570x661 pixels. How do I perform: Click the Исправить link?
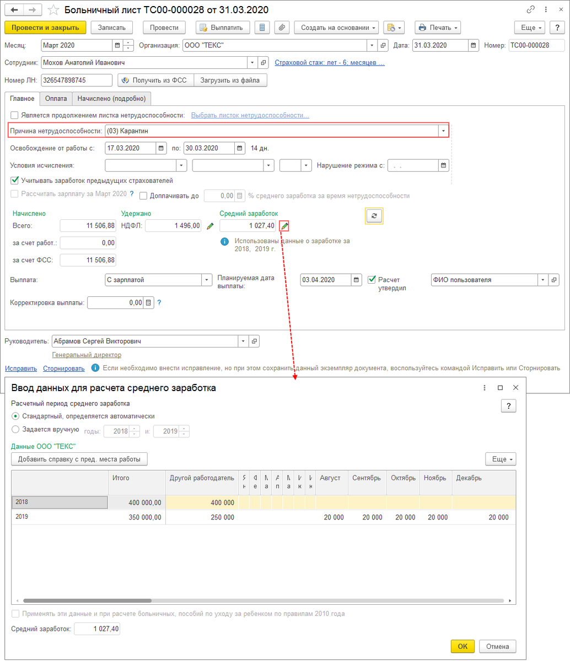pos(21,369)
